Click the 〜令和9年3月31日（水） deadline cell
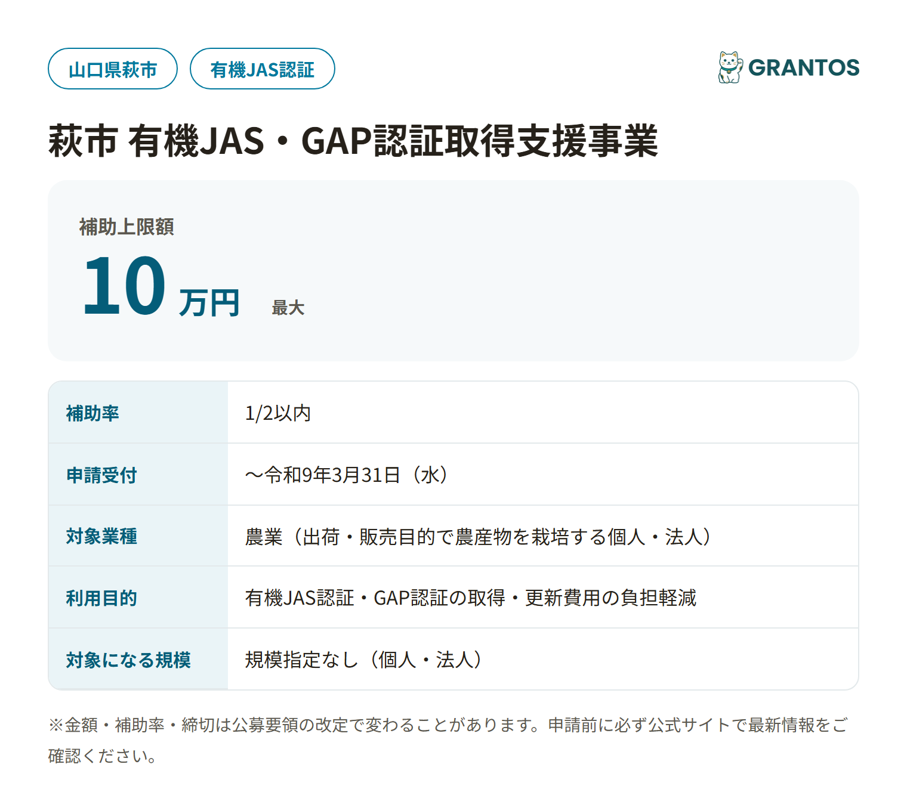 [x=543, y=475]
